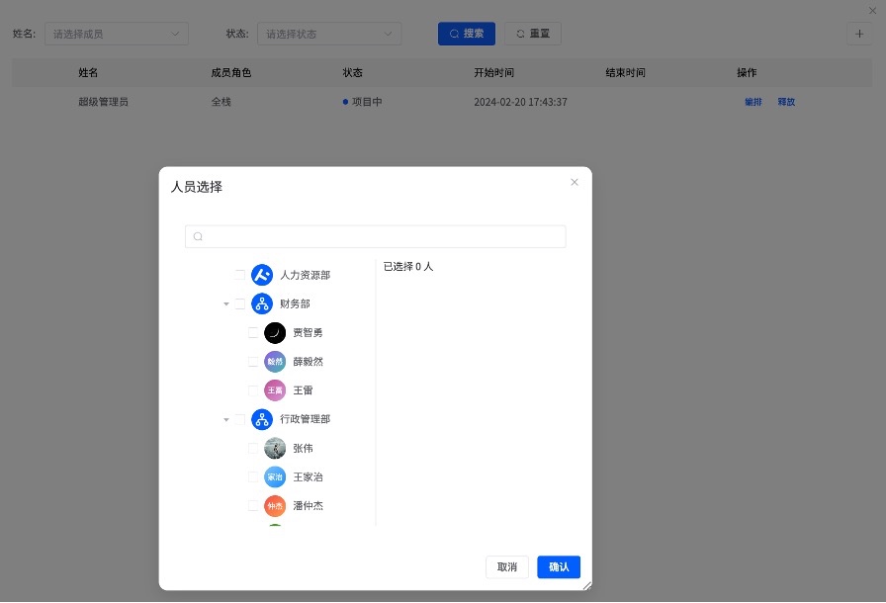Open the 姓名 member dropdown
Image resolution: width=886 pixels, height=603 pixels.
[116, 34]
